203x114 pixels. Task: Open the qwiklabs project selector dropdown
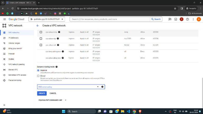[x=47, y=19]
